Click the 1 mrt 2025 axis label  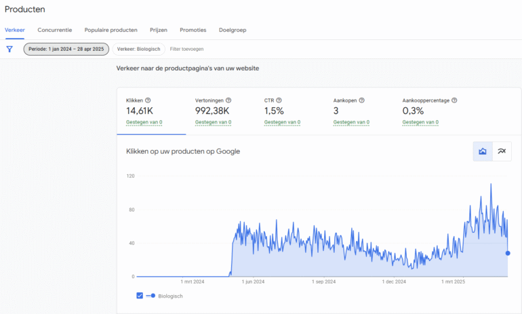453,281
